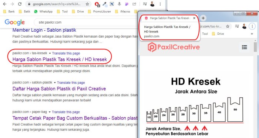This screenshot has height=138, width=259.
Task: Close the Harga Sablon Plastik tab
Action: coord(194,18)
